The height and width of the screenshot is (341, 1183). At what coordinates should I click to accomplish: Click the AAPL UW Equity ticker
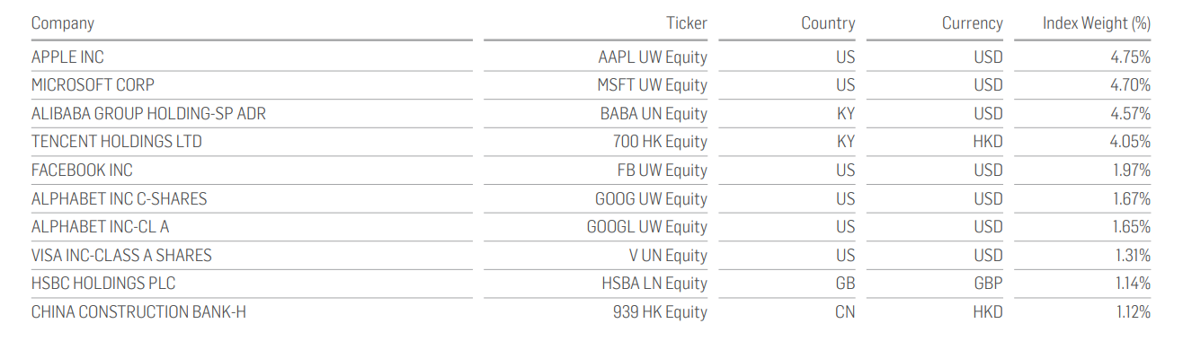pos(653,57)
